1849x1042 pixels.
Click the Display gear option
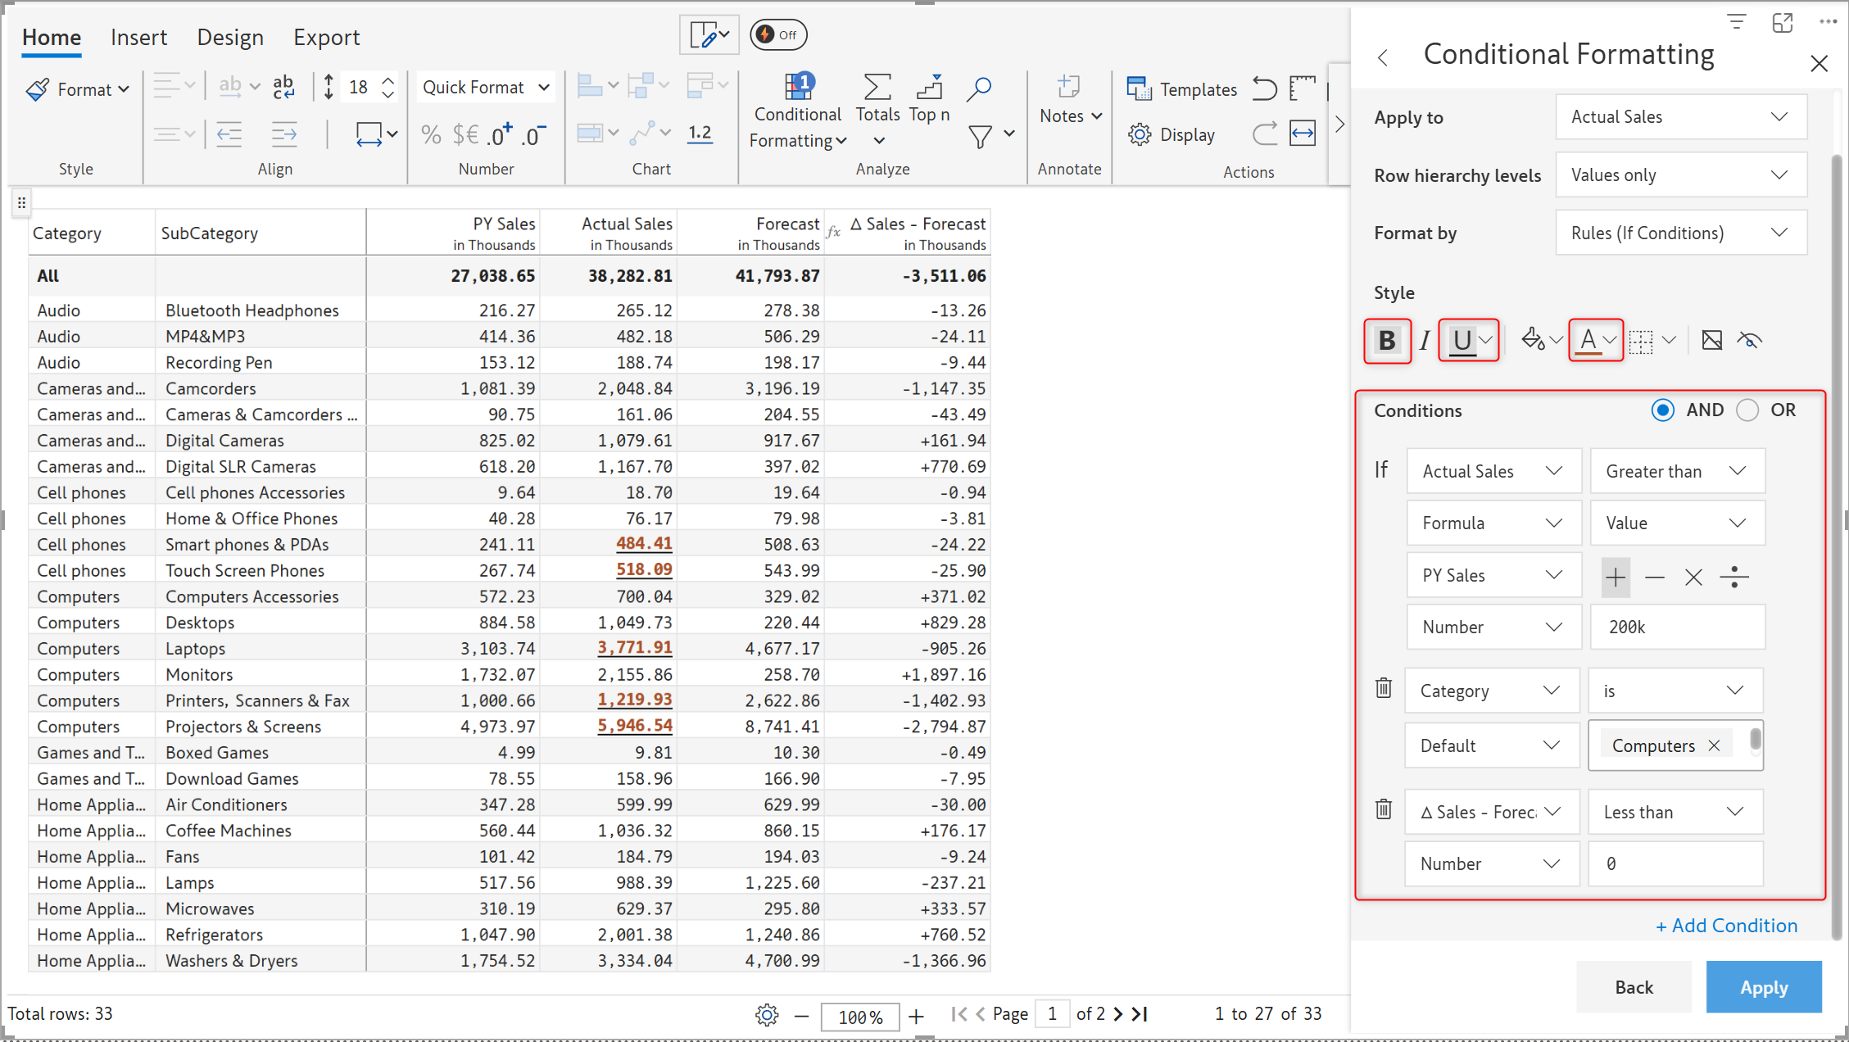1171,134
